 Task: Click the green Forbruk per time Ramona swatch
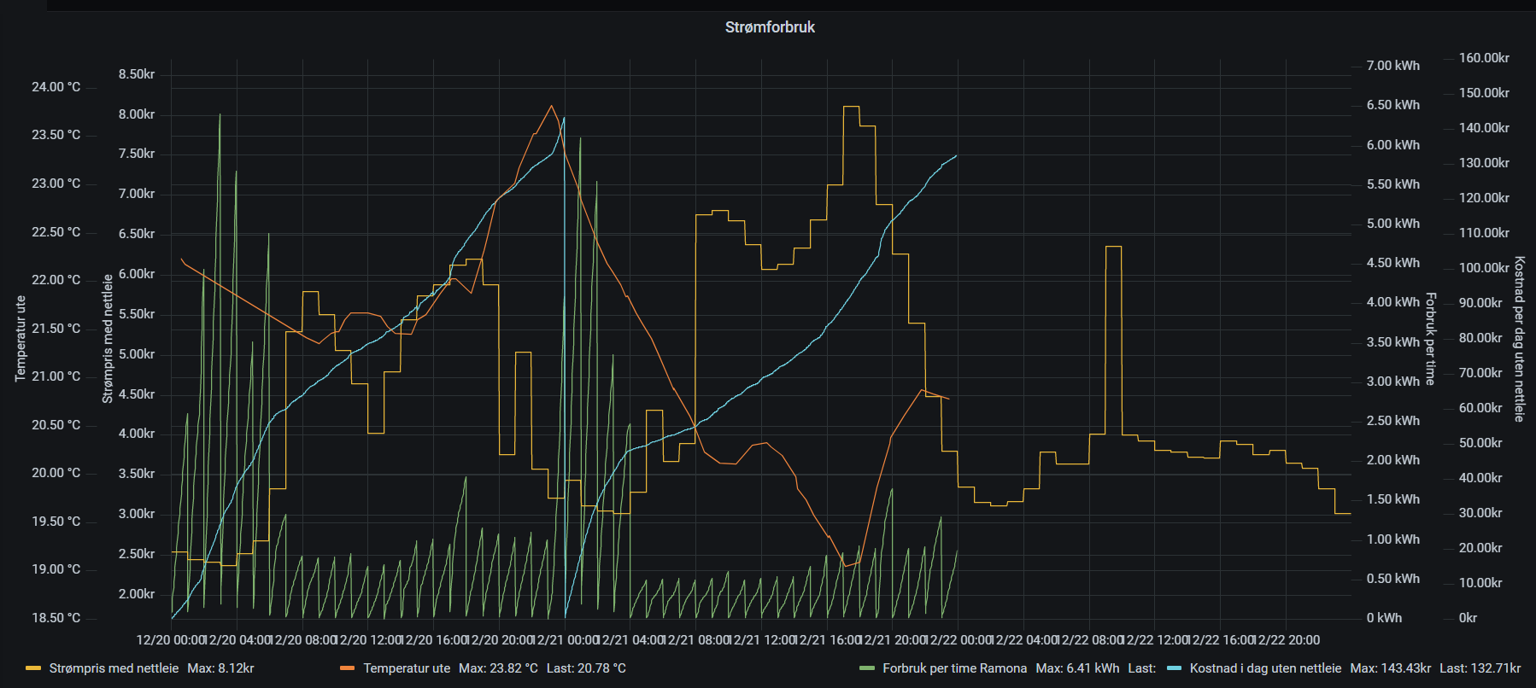coord(866,668)
